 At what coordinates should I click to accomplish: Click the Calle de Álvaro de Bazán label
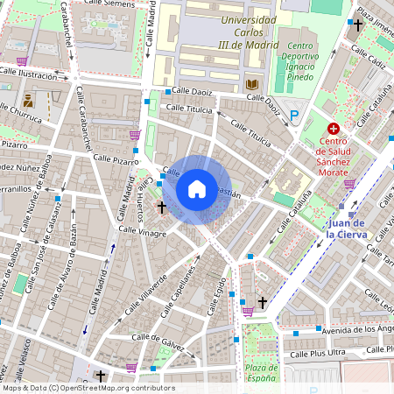(62, 267)
